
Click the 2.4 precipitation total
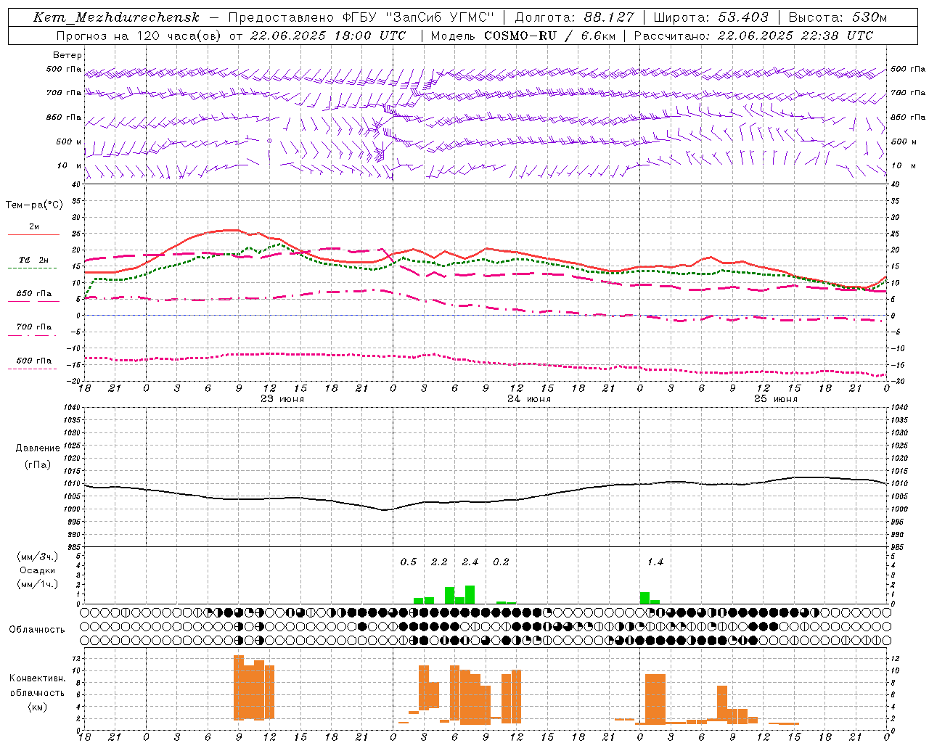470,562
